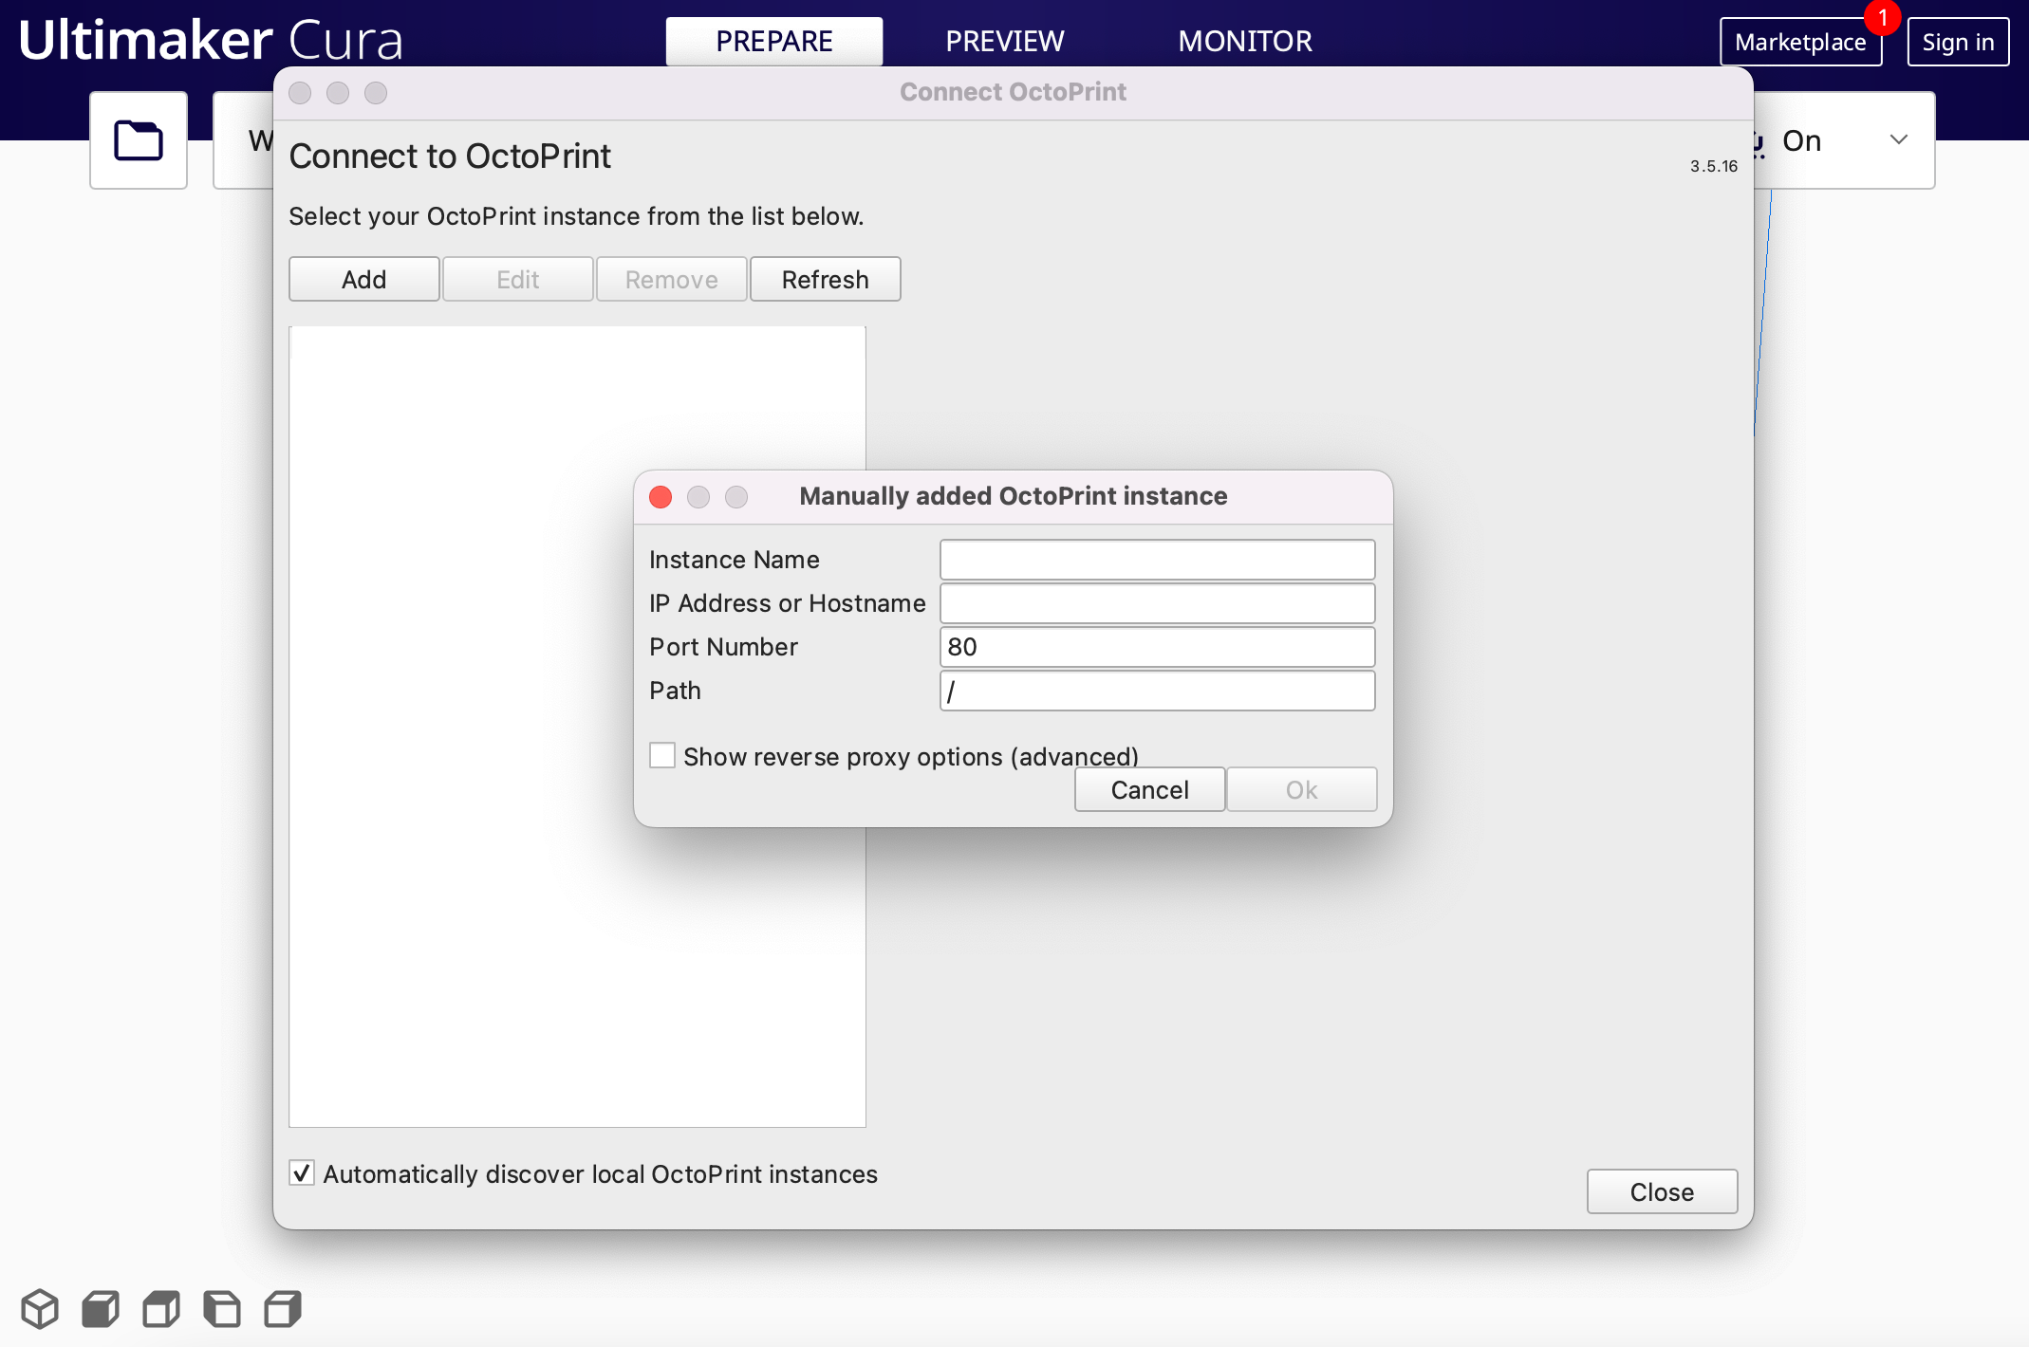The height and width of the screenshot is (1347, 2029).
Task: Click the Add instance button
Action: 363,280
